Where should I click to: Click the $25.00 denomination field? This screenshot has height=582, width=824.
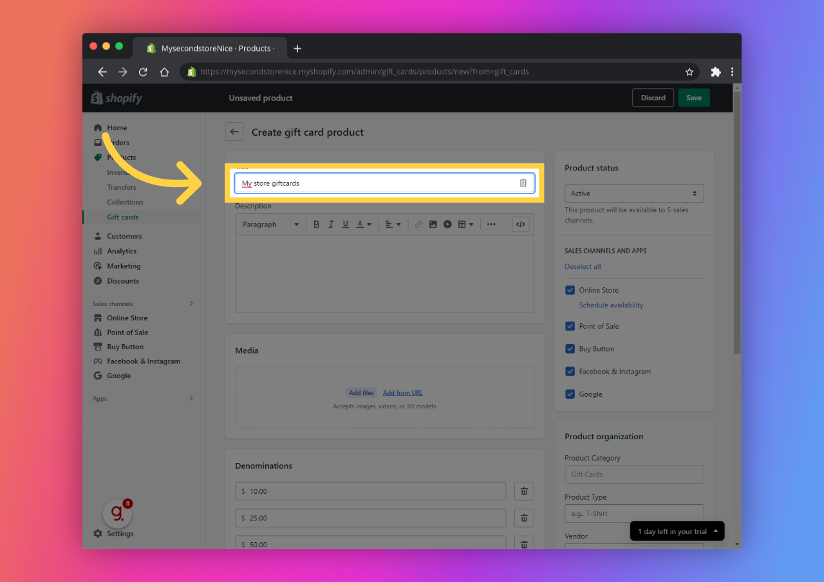pyautogui.click(x=371, y=518)
